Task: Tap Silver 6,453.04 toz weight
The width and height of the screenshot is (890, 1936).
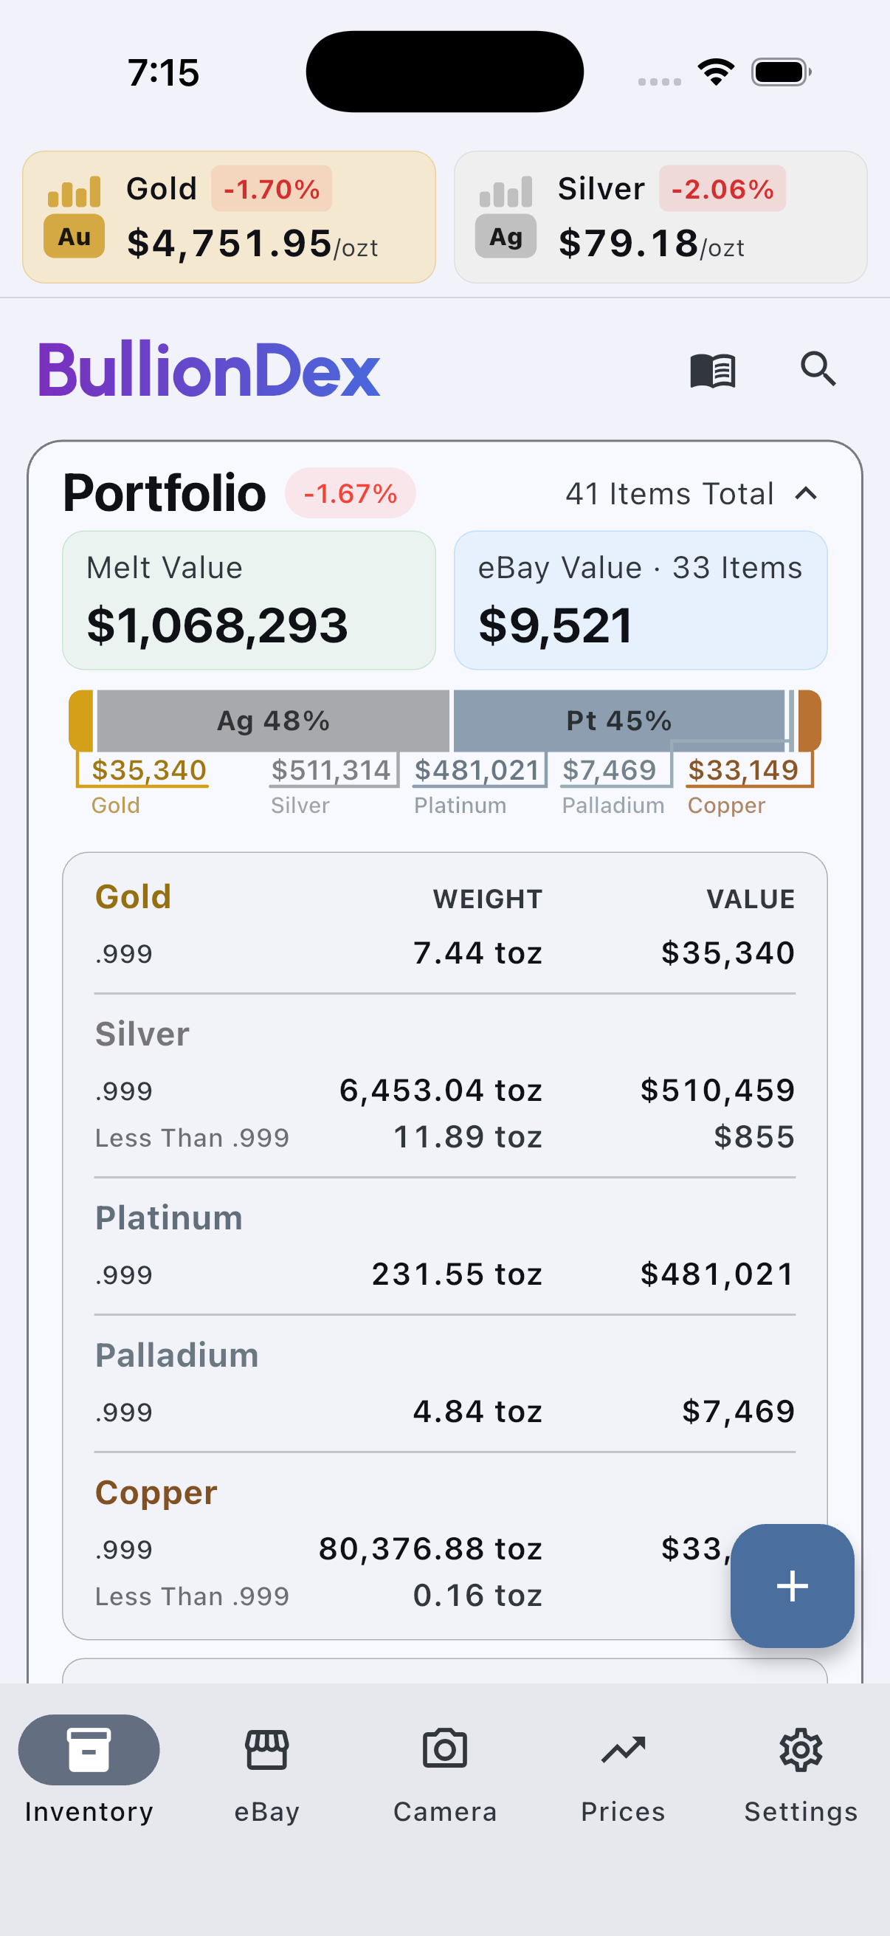Action: (x=441, y=1091)
